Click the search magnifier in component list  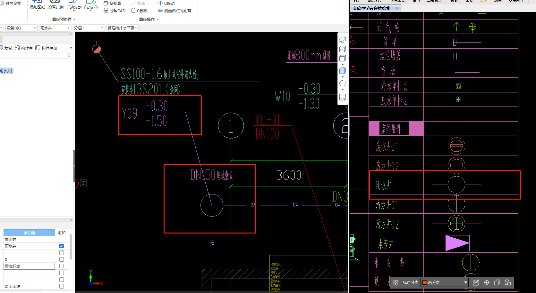[69, 55]
